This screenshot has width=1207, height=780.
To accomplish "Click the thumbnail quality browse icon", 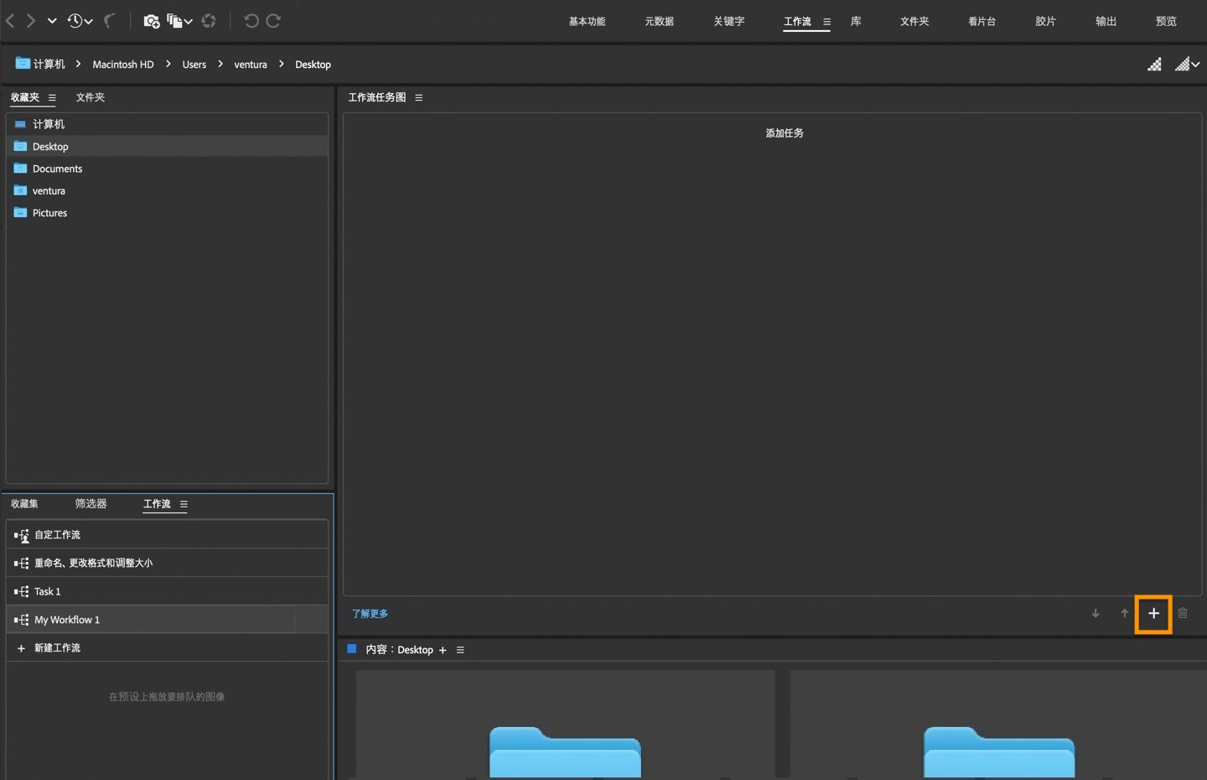I will coord(1154,65).
